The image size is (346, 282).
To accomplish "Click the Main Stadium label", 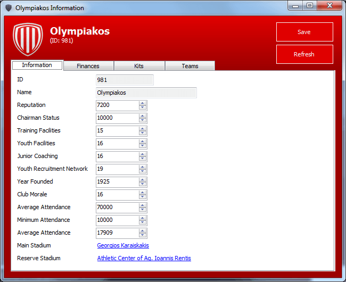I will [x=34, y=245].
